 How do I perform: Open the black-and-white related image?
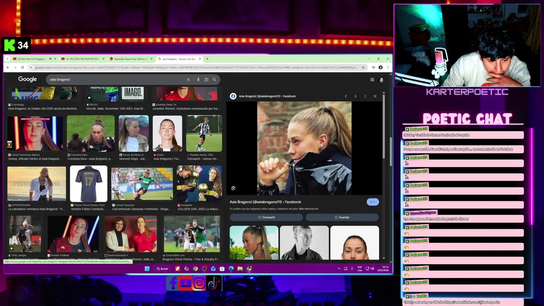pyautogui.click(x=304, y=243)
